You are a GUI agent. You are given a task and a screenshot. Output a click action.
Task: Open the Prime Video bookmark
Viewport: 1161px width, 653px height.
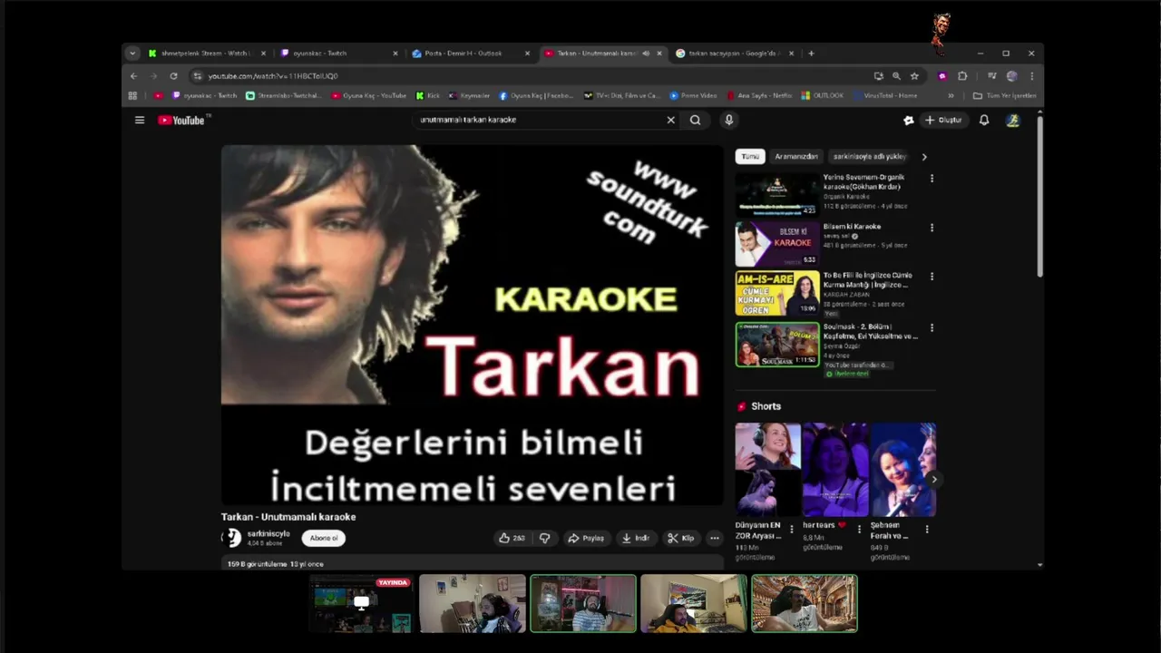tap(693, 95)
